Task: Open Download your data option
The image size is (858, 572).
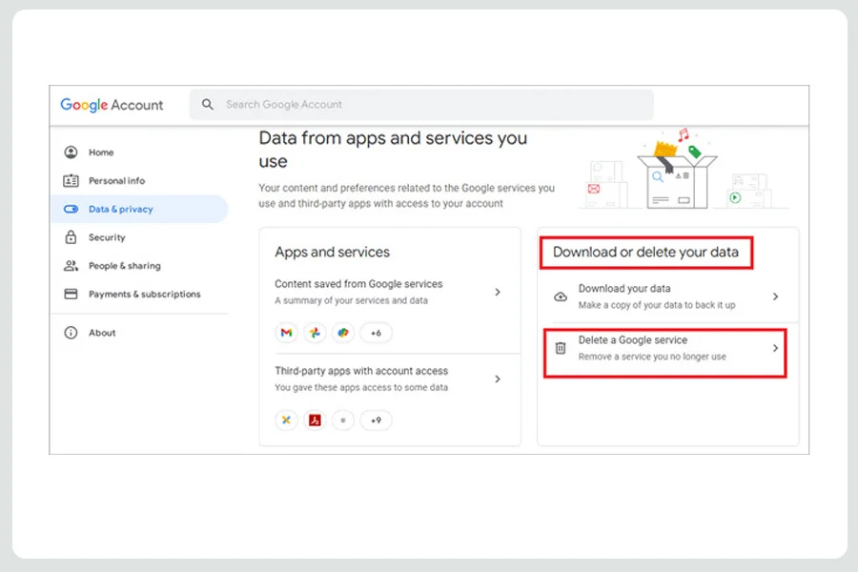Action: point(667,296)
